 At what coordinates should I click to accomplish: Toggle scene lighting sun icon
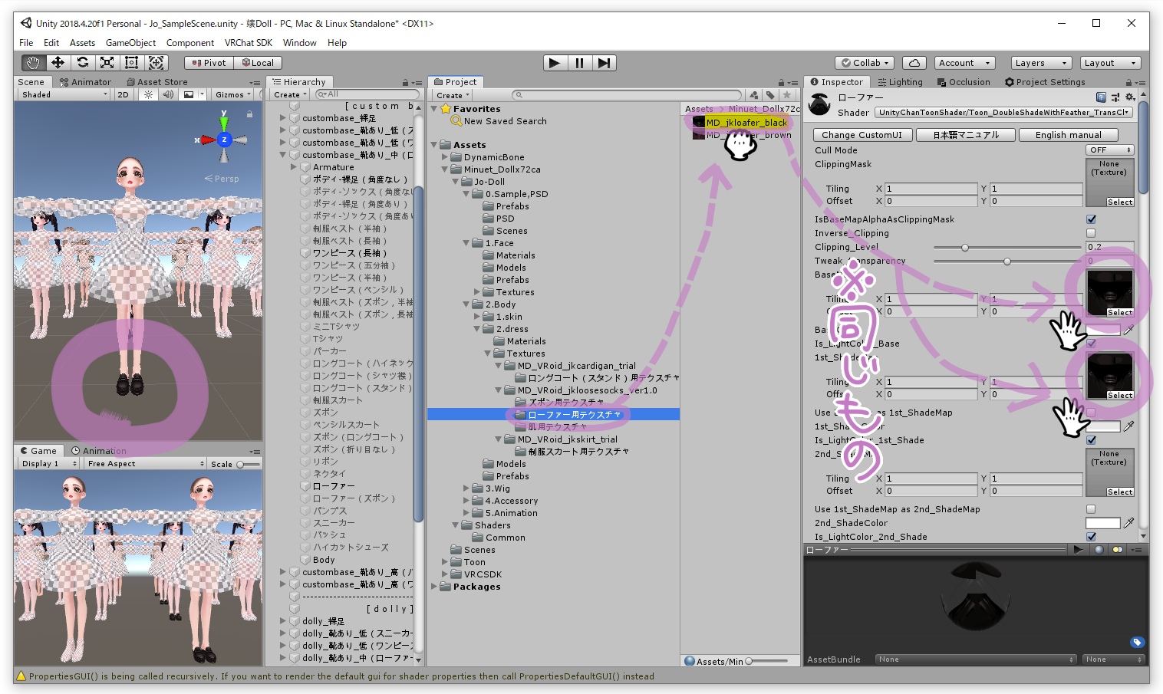pyautogui.click(x=148, y=95)
